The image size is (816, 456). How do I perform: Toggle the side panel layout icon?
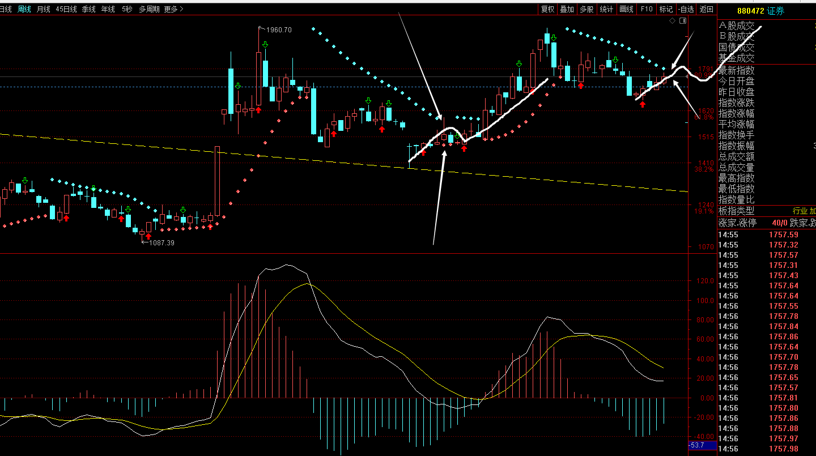coord(683,21)
